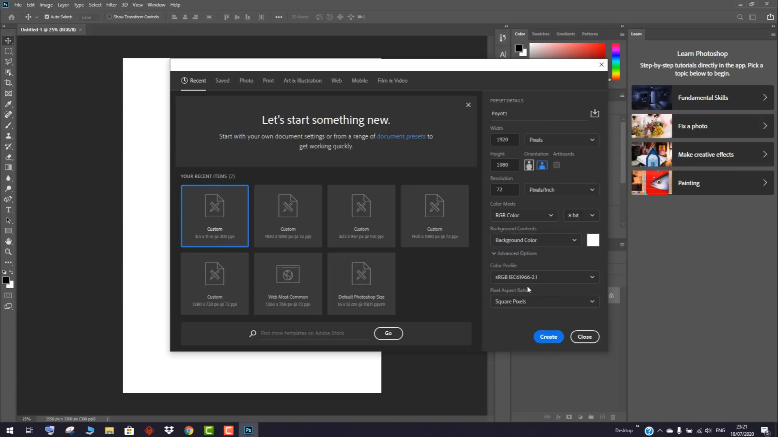
Task: Open the sRGB color profile dropdown
Action: click(545, 277)
